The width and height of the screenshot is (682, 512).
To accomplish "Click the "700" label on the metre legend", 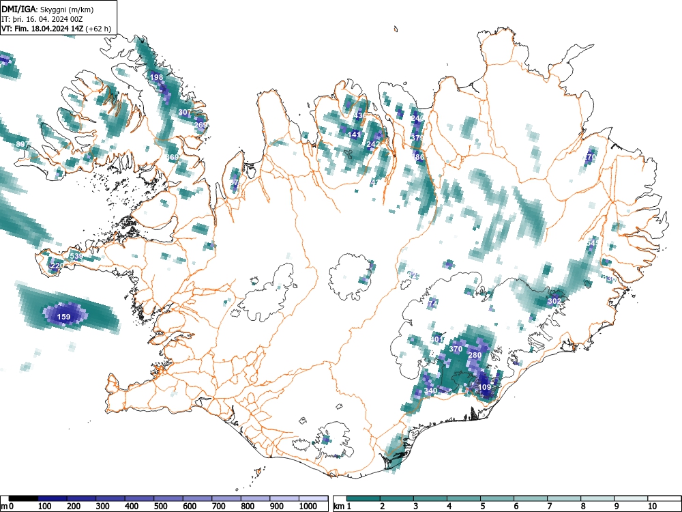I will [219, 507].
